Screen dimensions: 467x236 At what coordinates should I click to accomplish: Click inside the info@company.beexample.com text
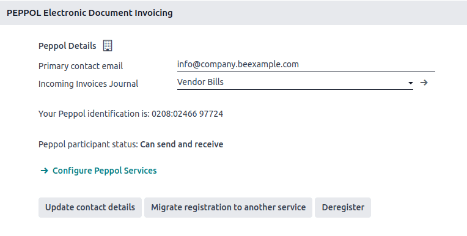tap(238, 64)
